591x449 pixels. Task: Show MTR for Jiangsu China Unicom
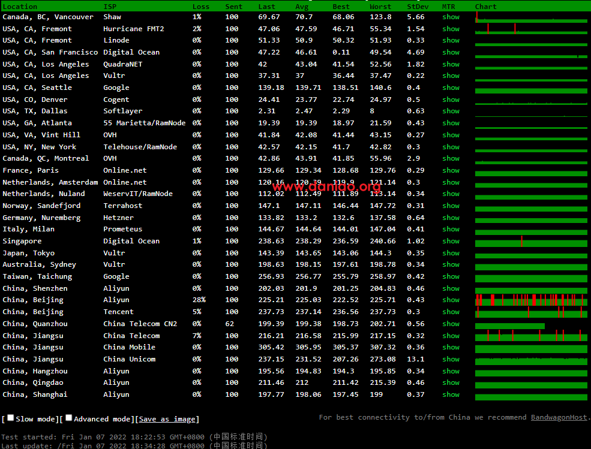(x=451, y=359)
